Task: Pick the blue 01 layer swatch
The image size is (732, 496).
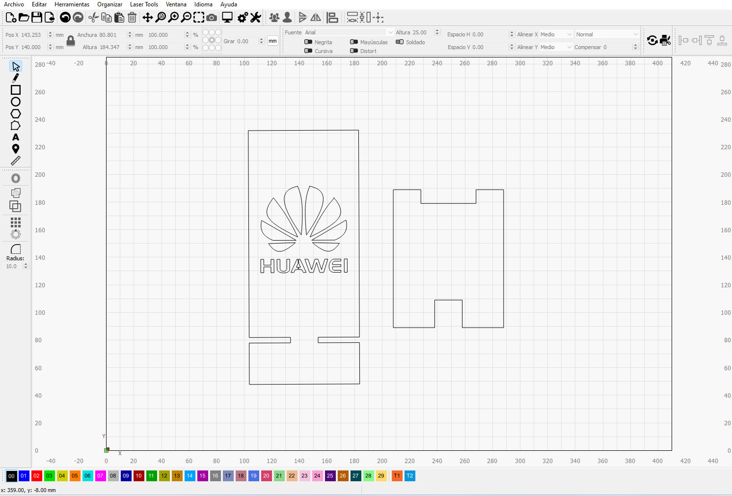Action: (24, 476)
